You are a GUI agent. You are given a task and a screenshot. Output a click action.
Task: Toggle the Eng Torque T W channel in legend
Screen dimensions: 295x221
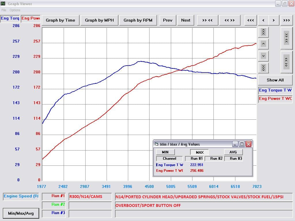tap(275, 90)
